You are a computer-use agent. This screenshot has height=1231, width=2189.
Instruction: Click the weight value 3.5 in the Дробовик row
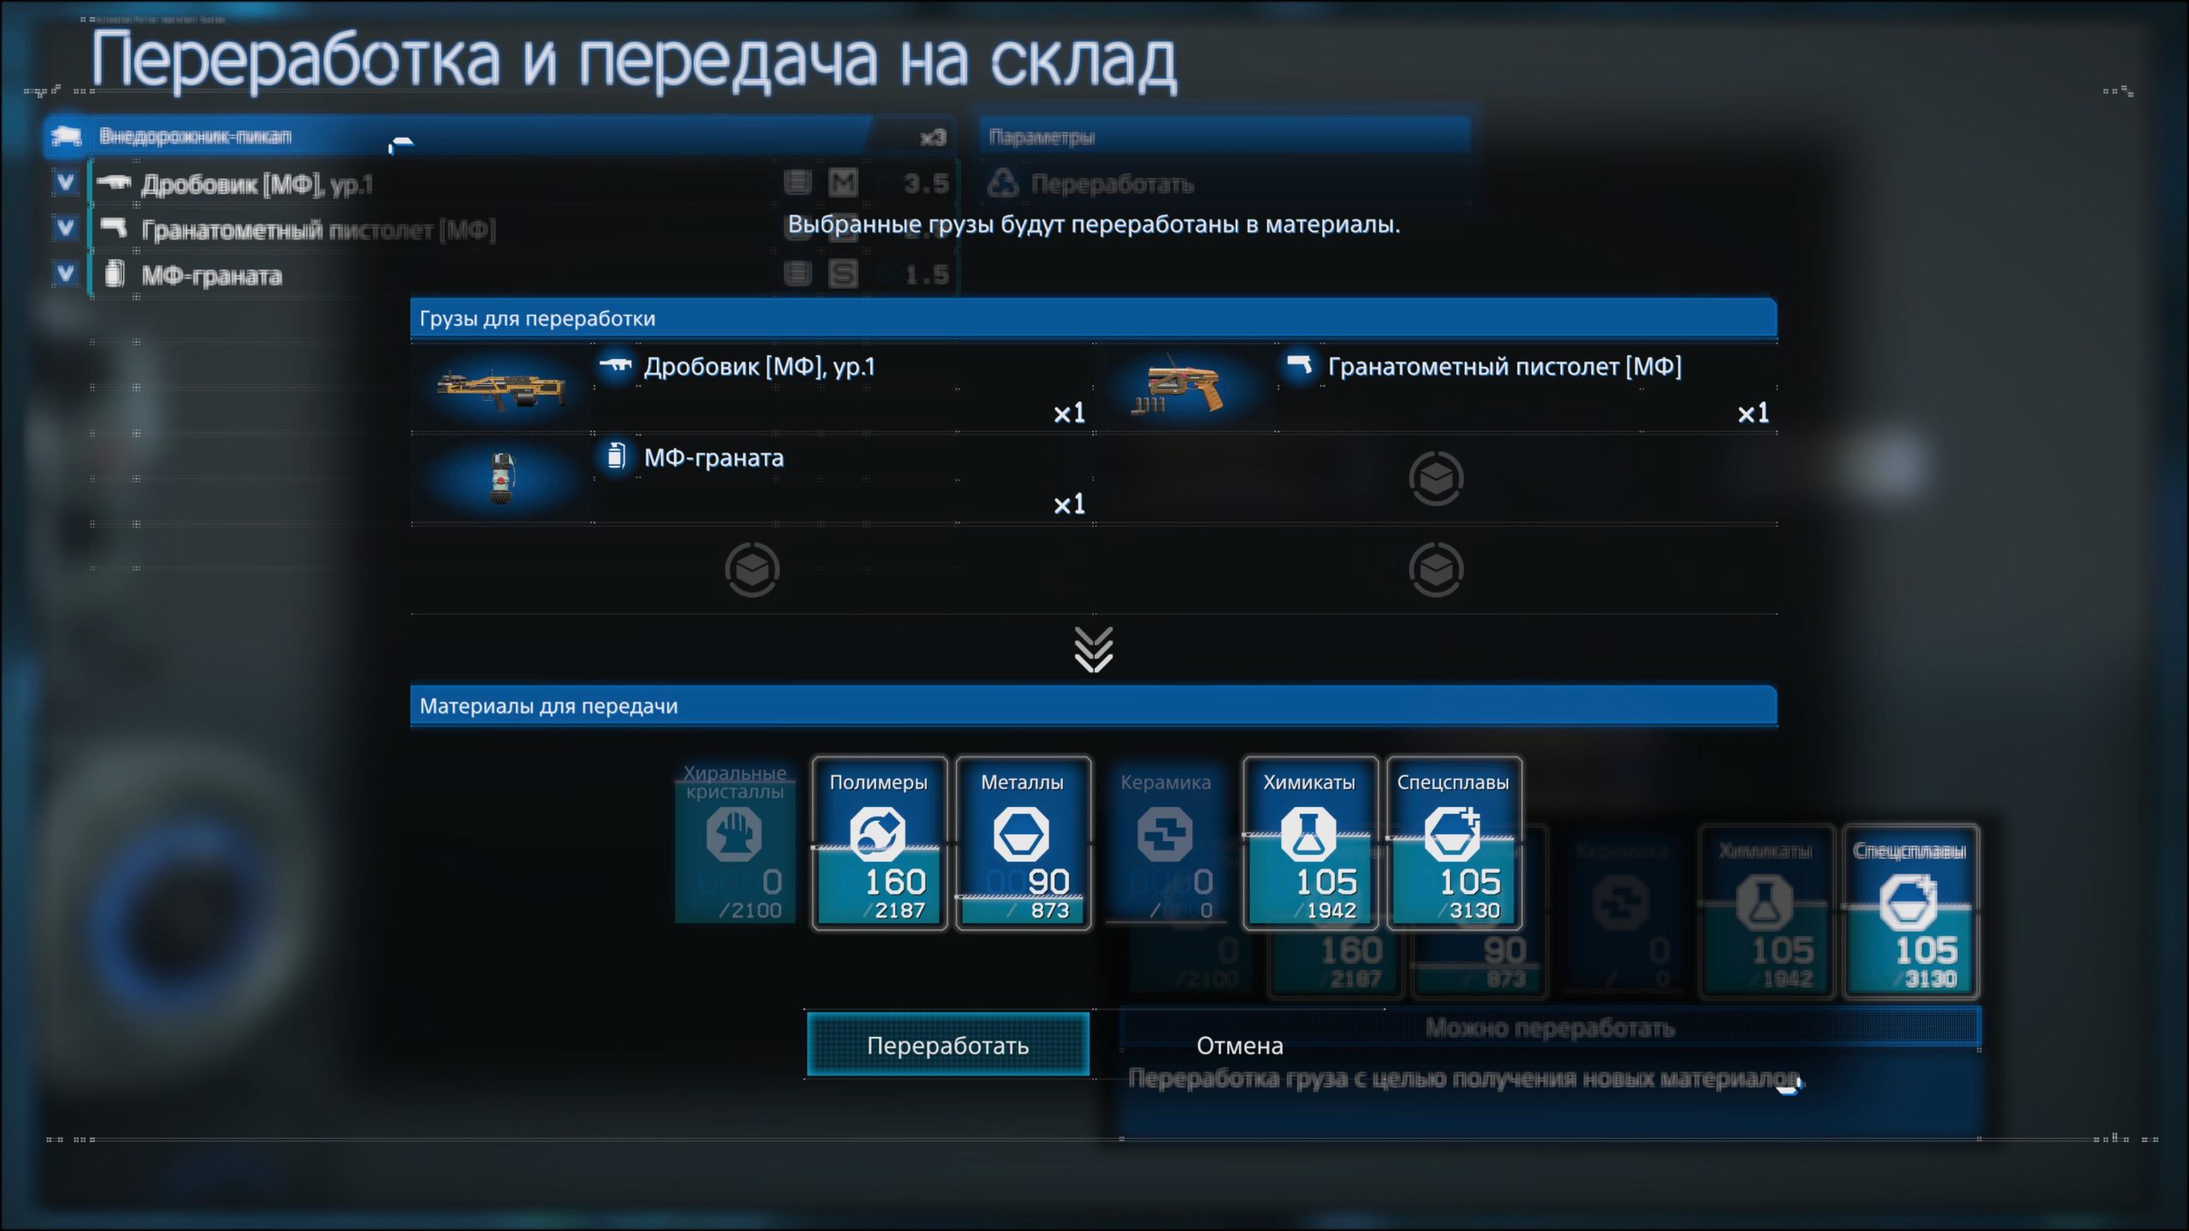927,183
